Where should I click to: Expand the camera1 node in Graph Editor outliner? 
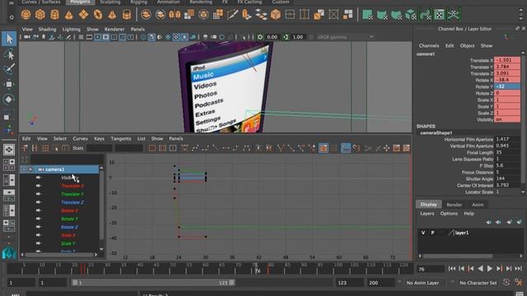point(24,169)
